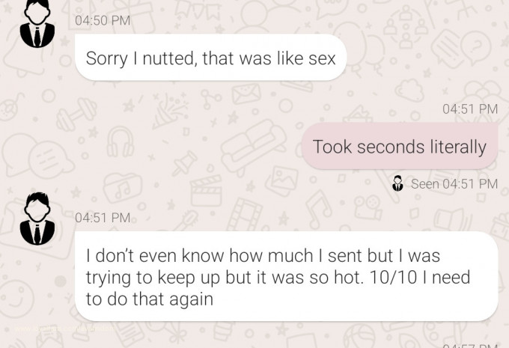The height and width of the screenshot is (348, 509).
Task: Select the "Sorry I nutted" message bubble
Action: pos(210,58)
